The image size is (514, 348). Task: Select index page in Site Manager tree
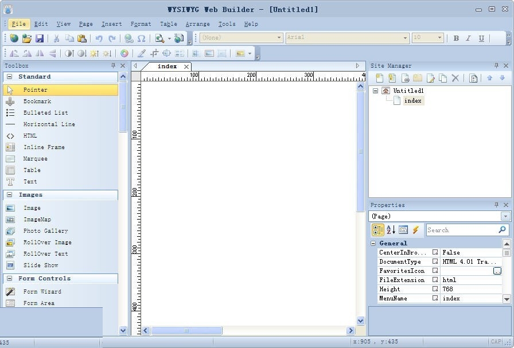tap(412, 100)
